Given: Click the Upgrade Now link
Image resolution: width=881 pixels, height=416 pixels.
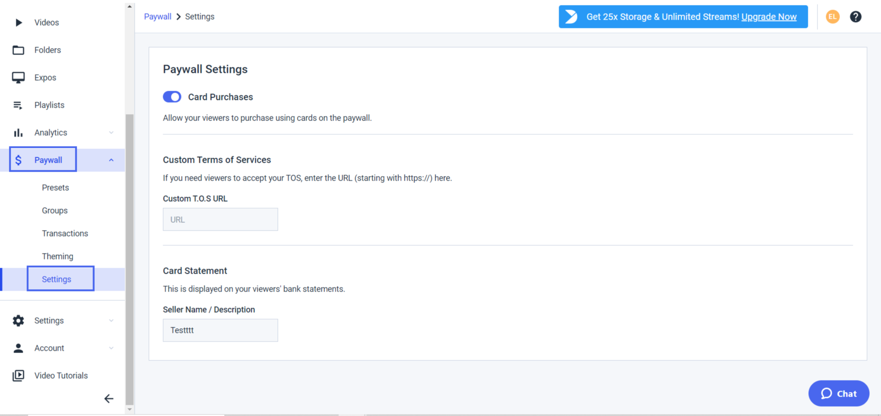Looking at the screenshot, I should [x=769, y=17].
